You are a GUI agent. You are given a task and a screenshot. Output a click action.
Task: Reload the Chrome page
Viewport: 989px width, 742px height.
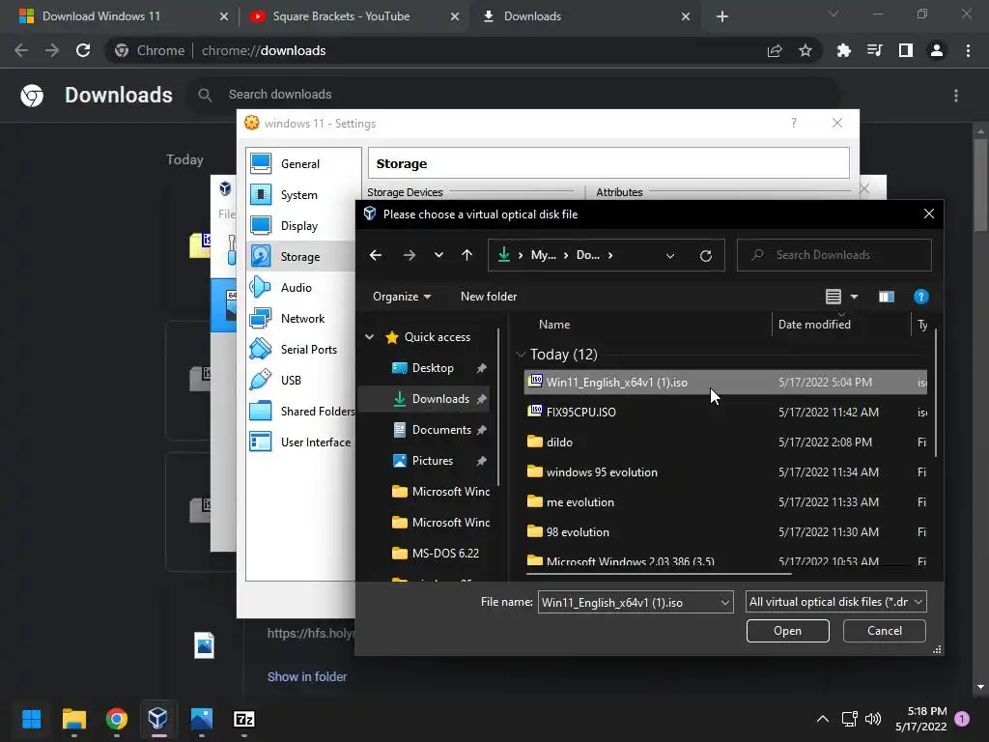pyautogui.click(x=83, y=50)
